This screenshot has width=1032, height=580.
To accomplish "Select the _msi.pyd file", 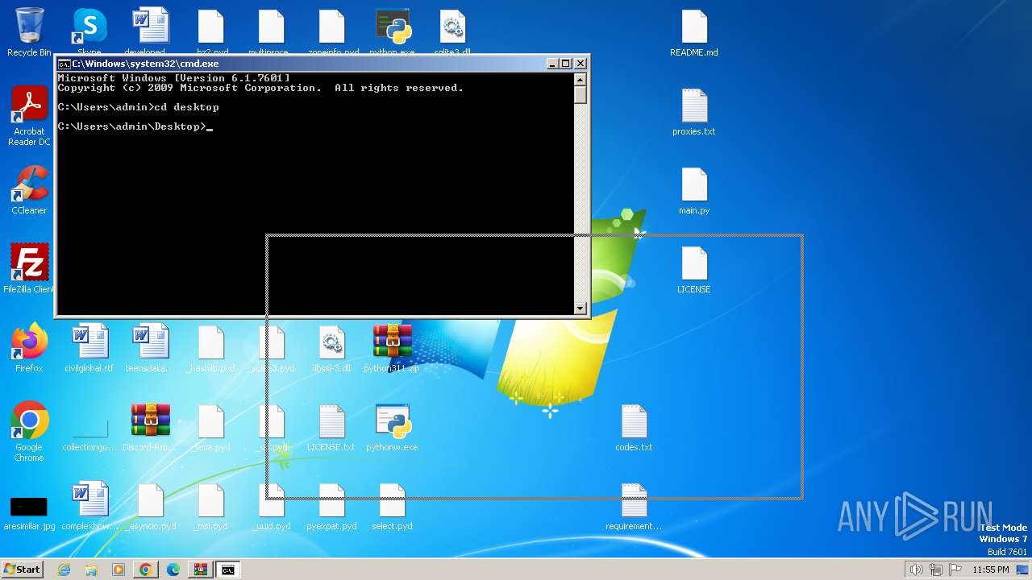I will (x=210, y=506).
